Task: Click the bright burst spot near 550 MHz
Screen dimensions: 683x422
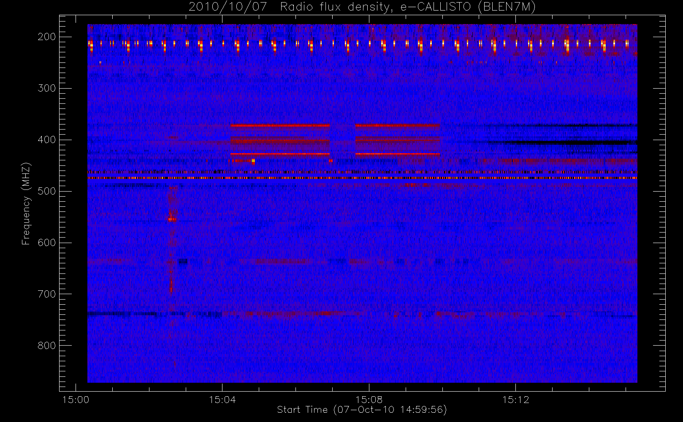Action: 171,219
